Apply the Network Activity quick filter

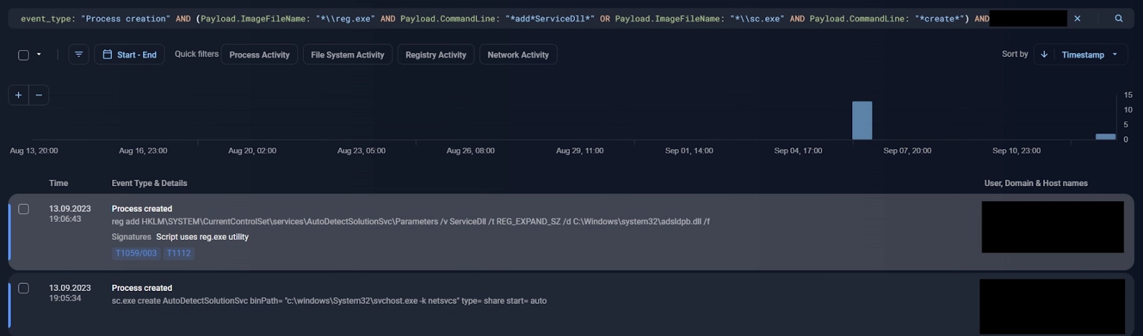point(518,54)
